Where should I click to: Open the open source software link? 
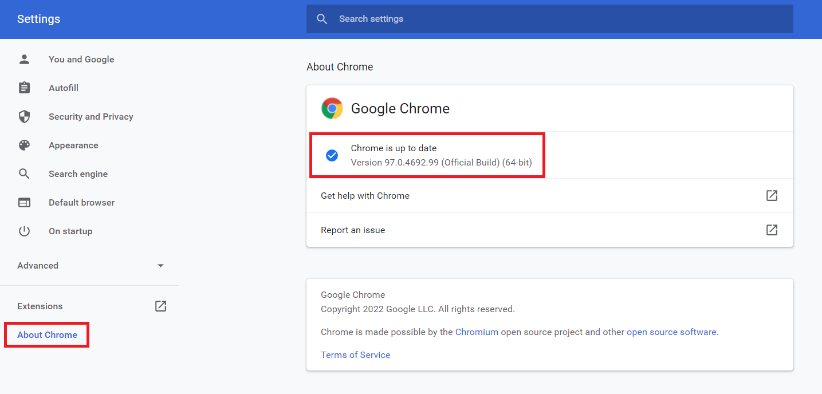[671, 332]
